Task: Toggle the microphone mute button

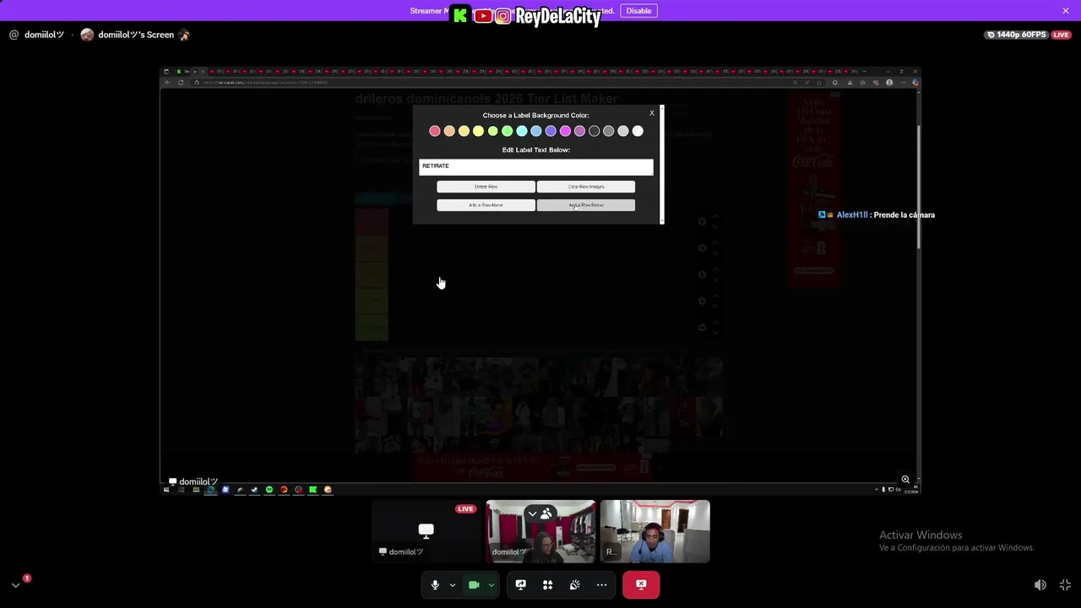Action: click(435, 584)
